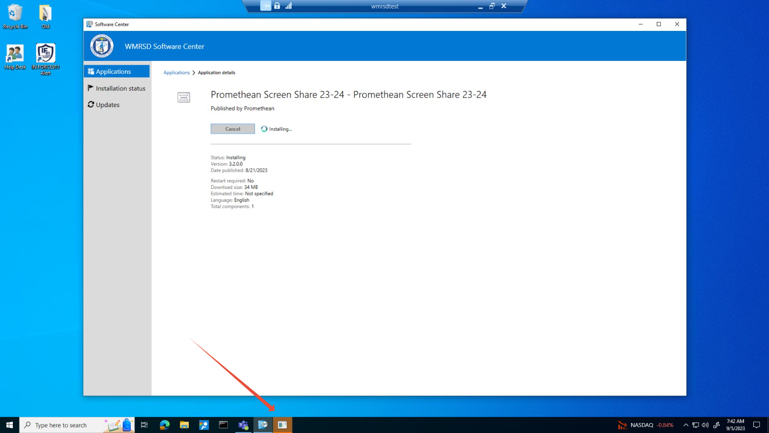
Task: Open the Paint-like app next to File Explorer
Action: 204,425
